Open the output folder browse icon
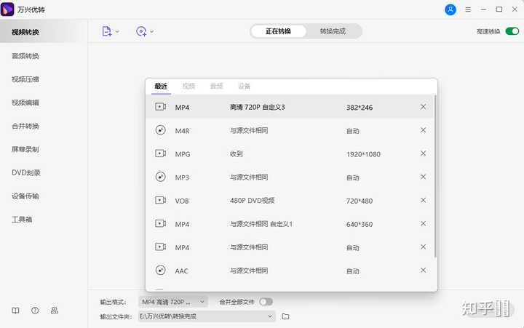The image size is (524, 328). coord(285,316)
